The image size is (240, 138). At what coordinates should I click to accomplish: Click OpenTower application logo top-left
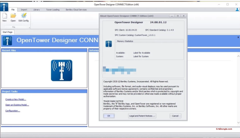pyautogui.click(x=4, y=7)
